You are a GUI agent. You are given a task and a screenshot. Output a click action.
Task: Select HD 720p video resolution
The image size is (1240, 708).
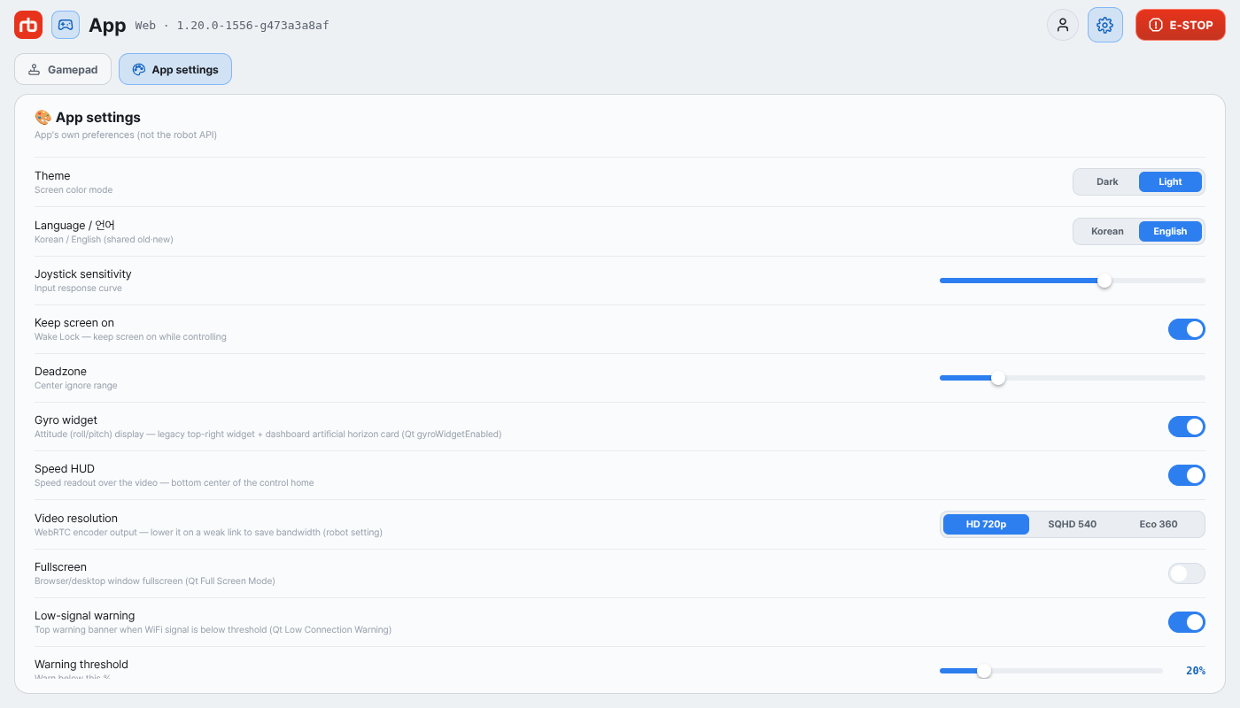pyautogui.click(x=986, y=524)
